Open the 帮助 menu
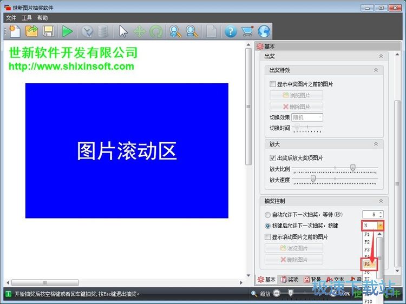 point(42,18)
